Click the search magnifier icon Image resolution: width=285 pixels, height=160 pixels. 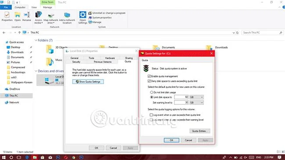[281, 33]
